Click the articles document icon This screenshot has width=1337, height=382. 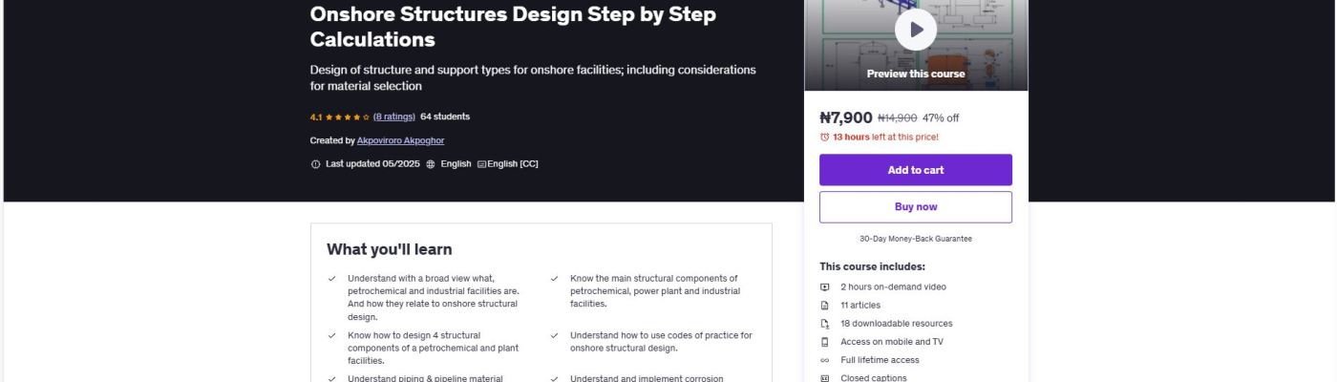(825, 306)
